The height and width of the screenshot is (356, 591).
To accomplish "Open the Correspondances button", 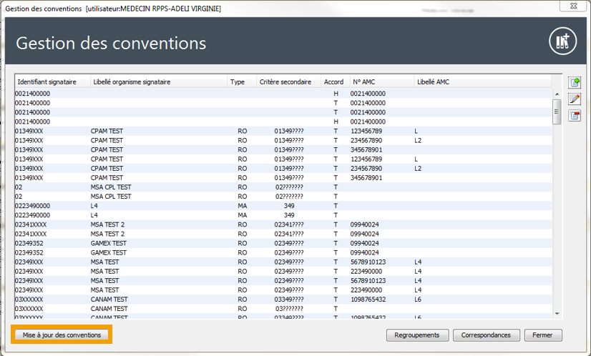I will pyautogui.click(x=486, y=335).
